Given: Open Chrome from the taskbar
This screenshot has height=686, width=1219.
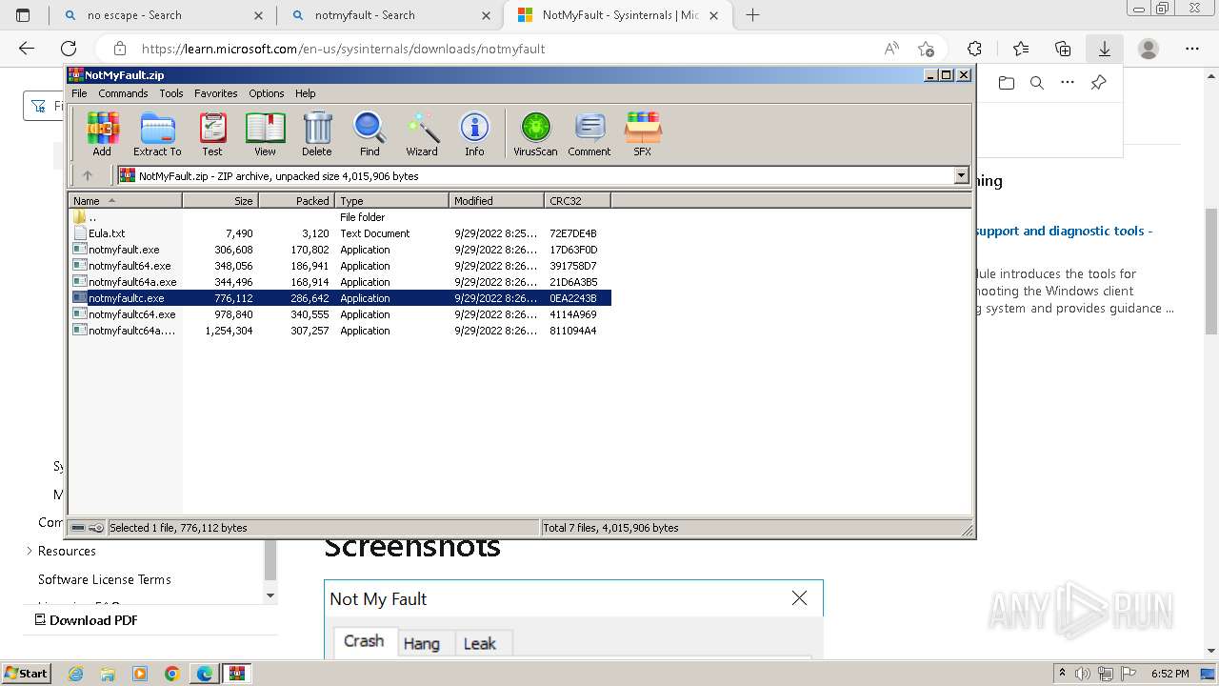Looking at the screenshot, I should pos(172,674).
